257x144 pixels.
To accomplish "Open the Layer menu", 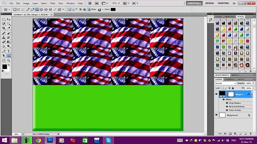I will (x=35, y=3).
